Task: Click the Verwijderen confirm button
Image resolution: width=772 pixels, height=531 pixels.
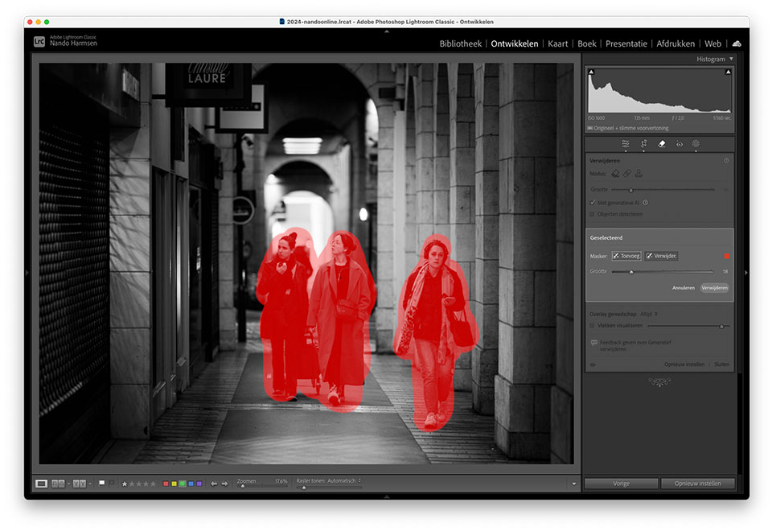Action: (714, 288)
